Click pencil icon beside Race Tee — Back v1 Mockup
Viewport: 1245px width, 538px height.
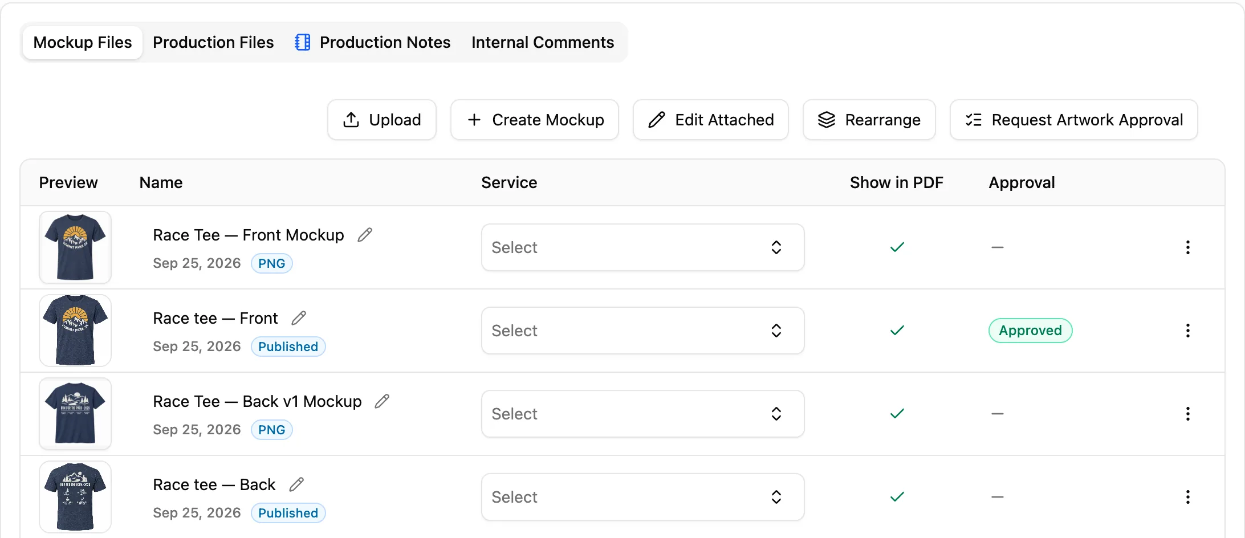tap(382, 401)
